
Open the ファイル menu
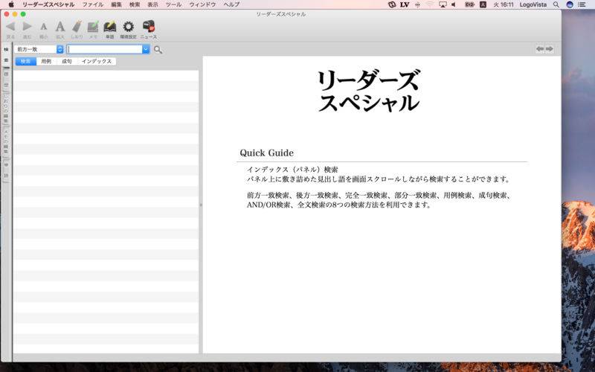pyautogui.click(x=93, y=4)
